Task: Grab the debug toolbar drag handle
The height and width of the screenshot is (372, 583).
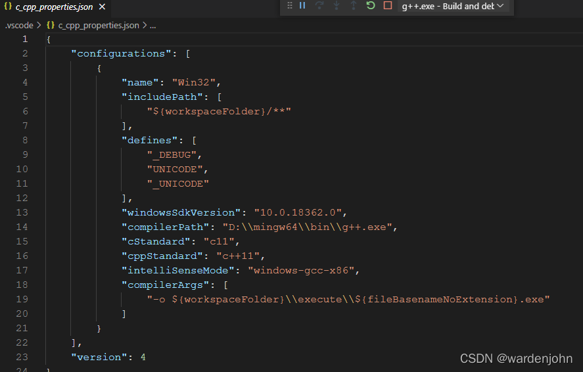Action: [x=290, y=5]
